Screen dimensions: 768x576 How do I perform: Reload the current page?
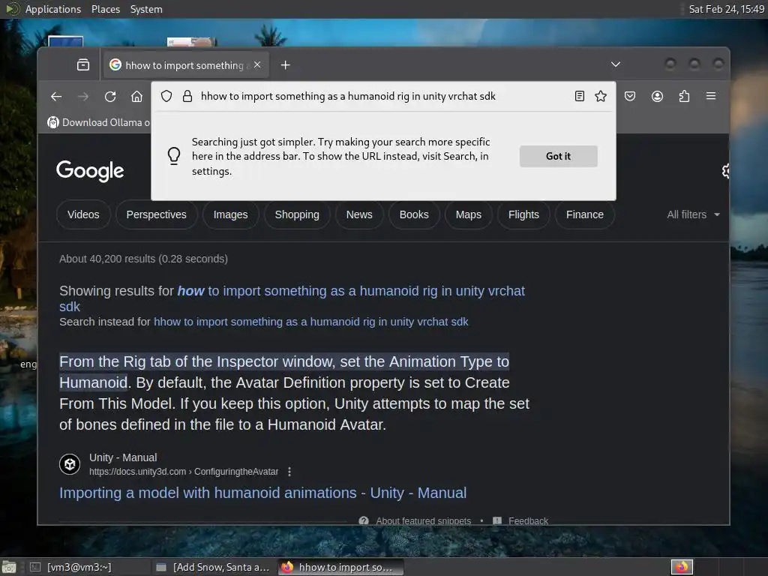pyautogui.click(x=110, y=97)
